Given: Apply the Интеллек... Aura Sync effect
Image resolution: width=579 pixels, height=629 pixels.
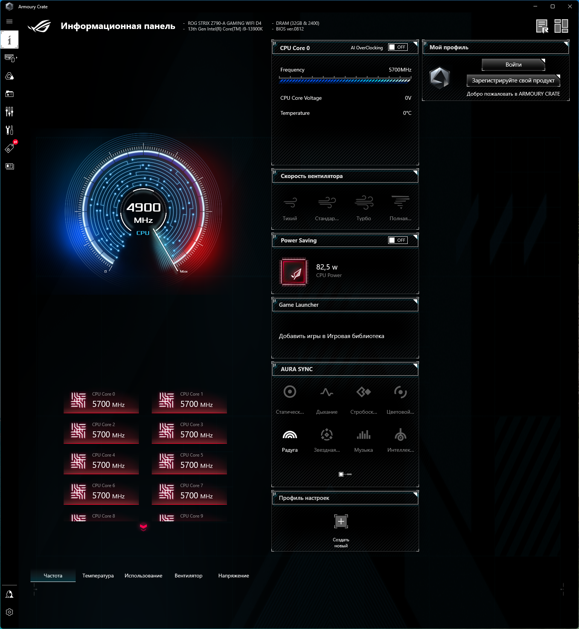Looking at the screenshot, I should coord(401,440).
